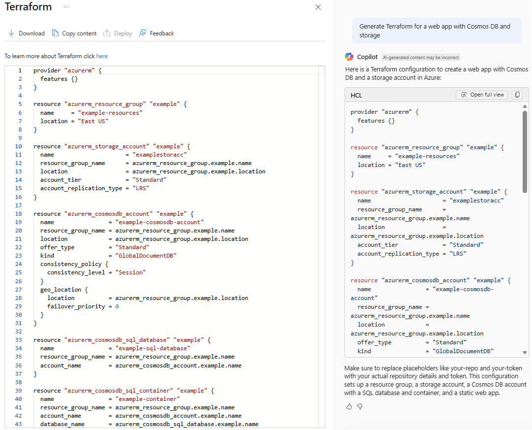Image resolution: width=532 pixels, height=430 pixels.
Task: Select the user prompt message bubble
Action: click(437, 31)
